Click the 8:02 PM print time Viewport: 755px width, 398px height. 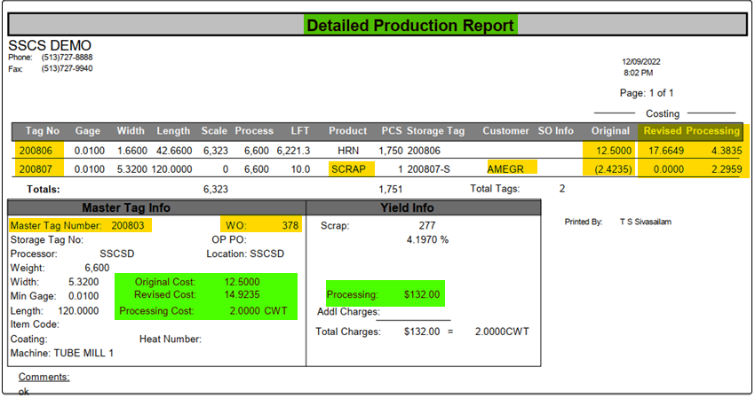(x=639, y=73)
